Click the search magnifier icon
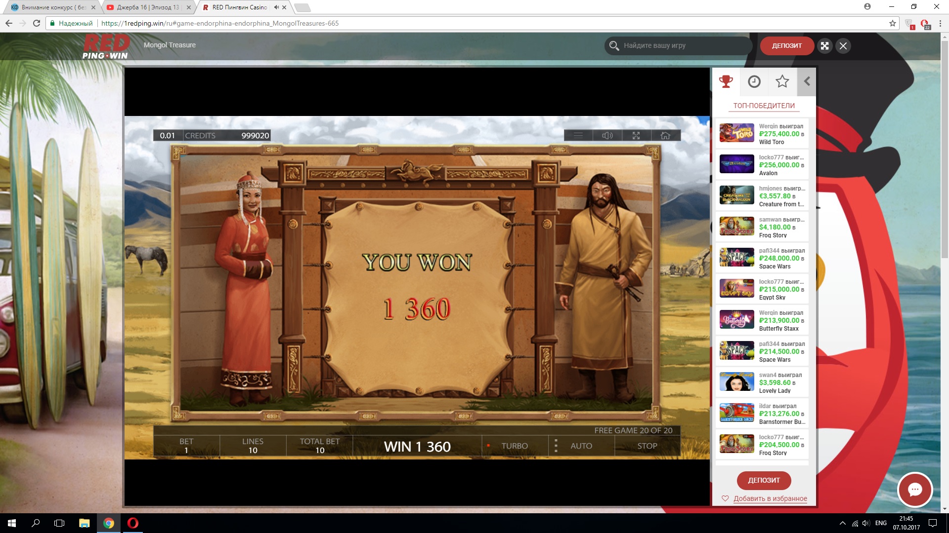The image size is (949, 533). tap(614, 45)
